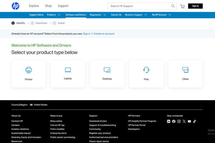Open the Explore menu

34,6
